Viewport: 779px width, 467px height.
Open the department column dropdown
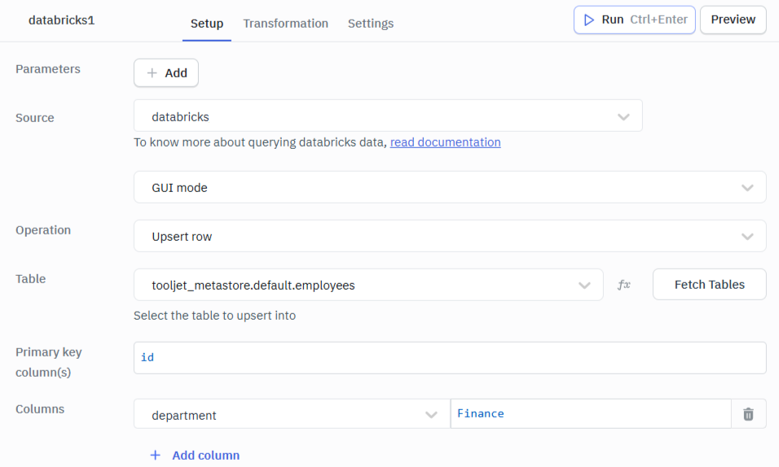(292, 414)
